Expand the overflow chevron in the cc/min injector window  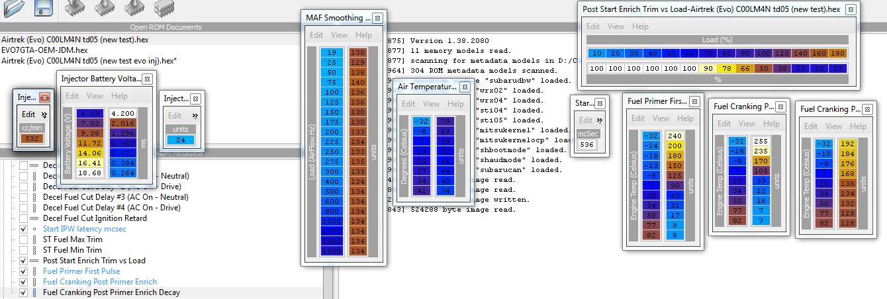click(45, 114)
